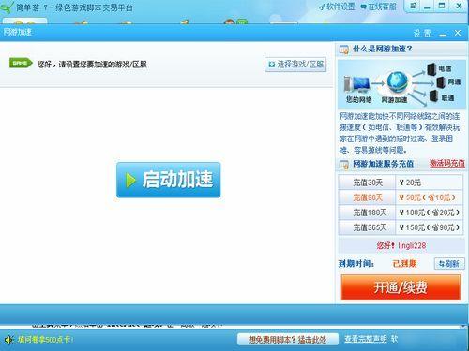Select the 充值30天 recharge row
This screenshot has height=351, width=469.
click(401, 183)
